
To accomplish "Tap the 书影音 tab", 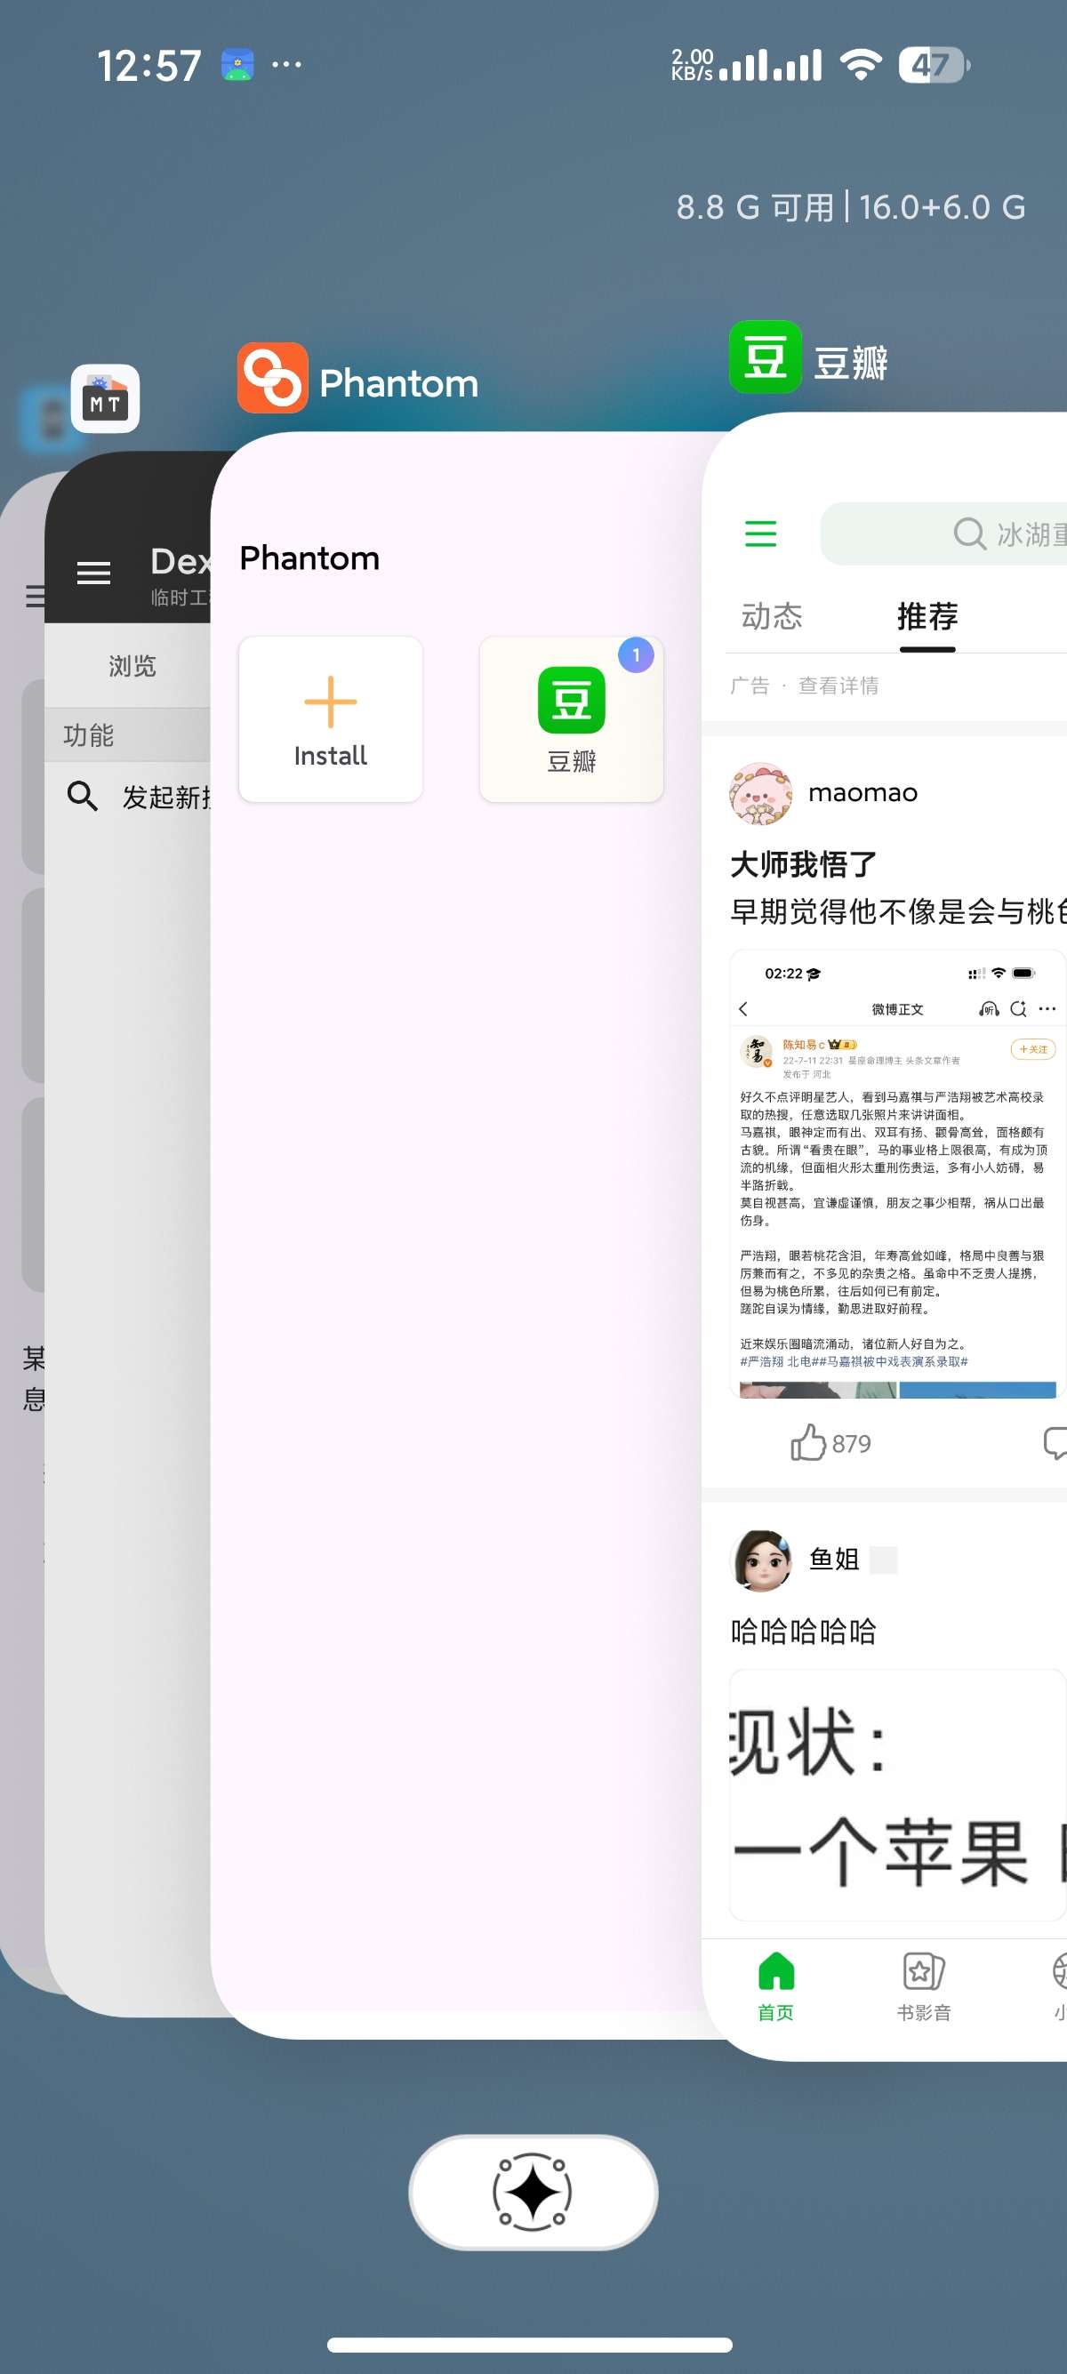I will point(923,1988).
